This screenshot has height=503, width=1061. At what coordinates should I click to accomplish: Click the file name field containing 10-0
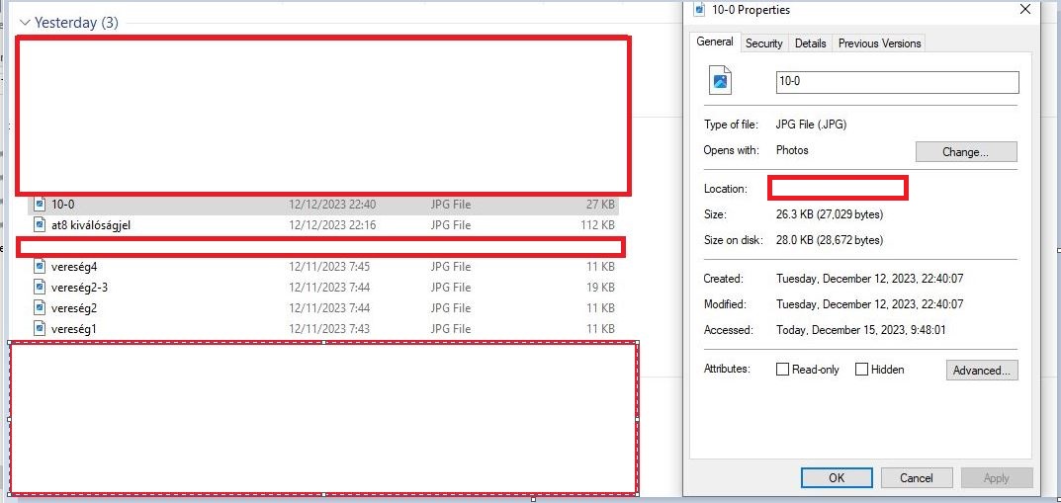pos(897,82)
